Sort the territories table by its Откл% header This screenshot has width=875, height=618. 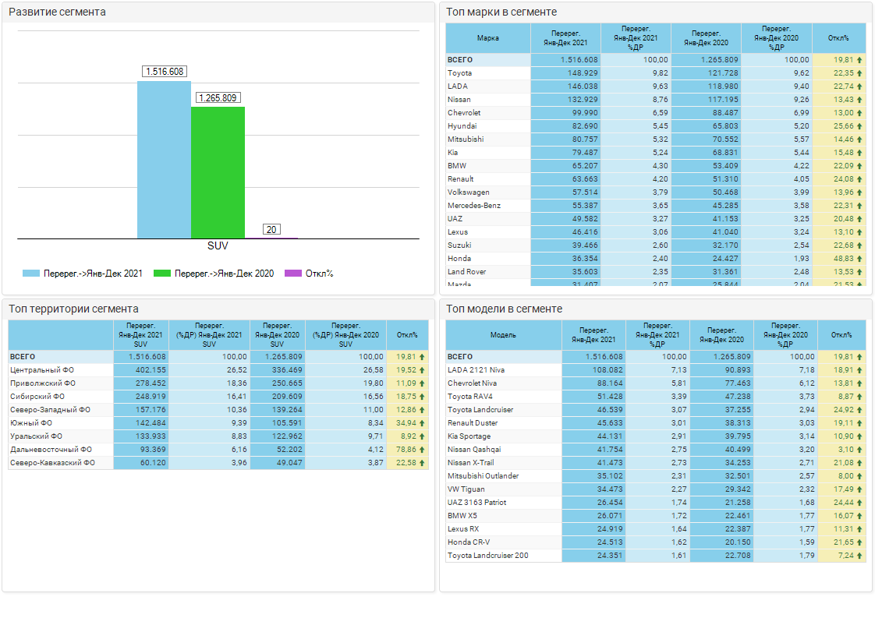point(407,335)
